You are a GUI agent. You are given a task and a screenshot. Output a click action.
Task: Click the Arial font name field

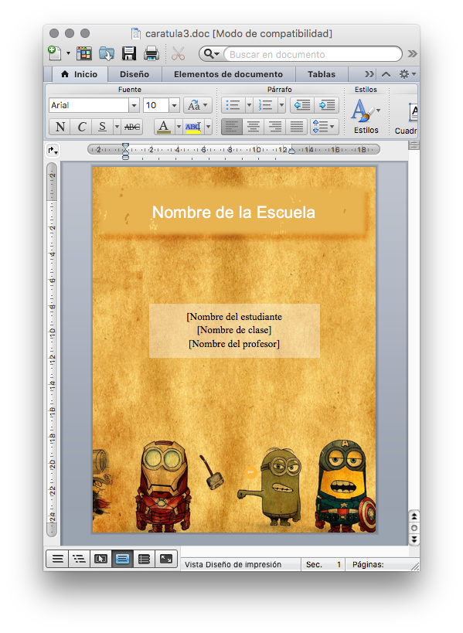pyautogui.click(x=89, y=105)
